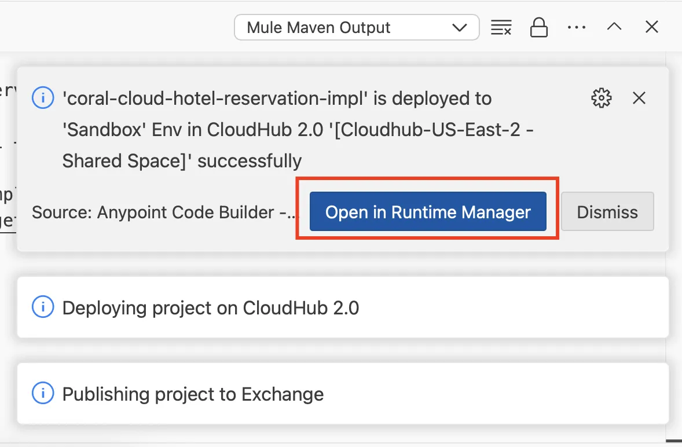This screenshot has height=447, width=682.
Task: Open in Runtime Manager
Action: 428,212
